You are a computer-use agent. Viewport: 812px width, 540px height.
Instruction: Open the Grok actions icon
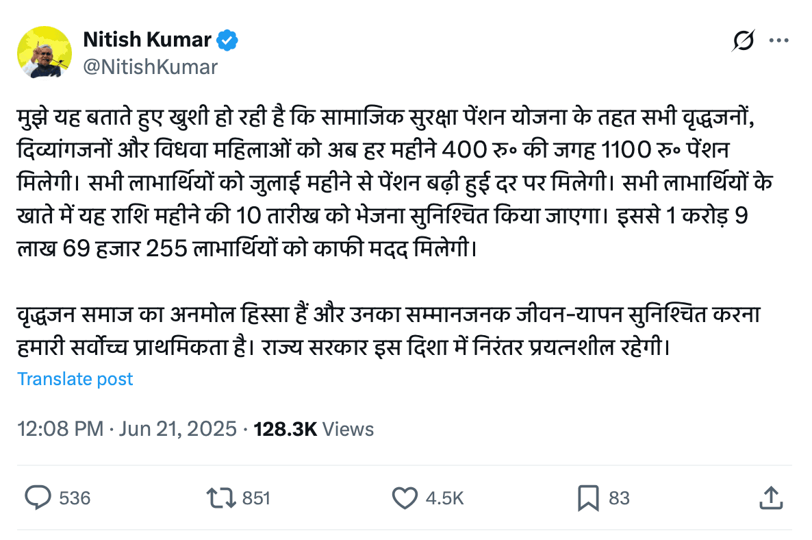(743, 42)
